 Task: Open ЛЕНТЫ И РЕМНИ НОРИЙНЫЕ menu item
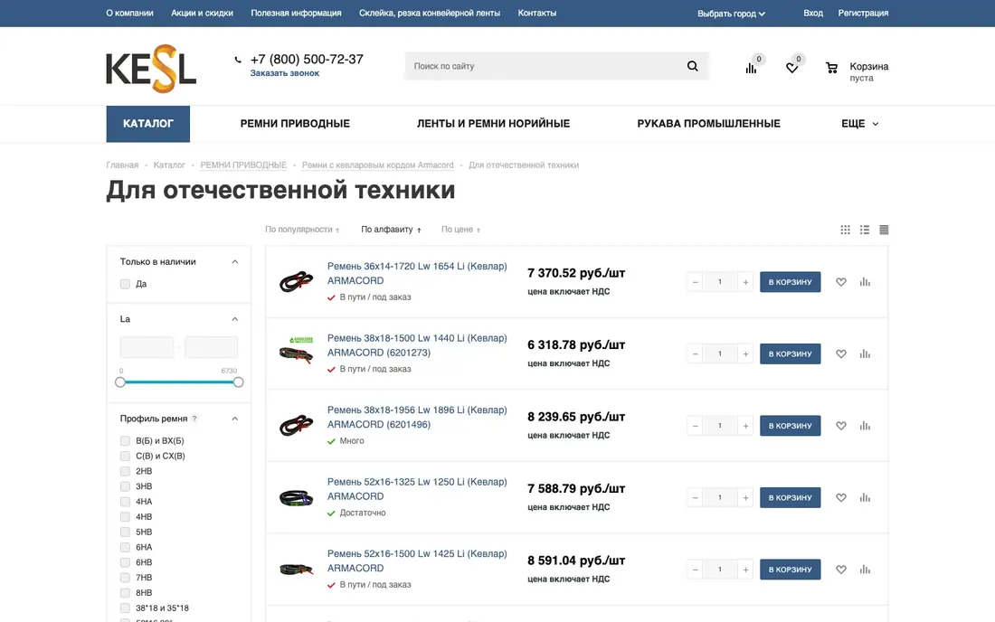pyautogui.click(x=493, y=124)
